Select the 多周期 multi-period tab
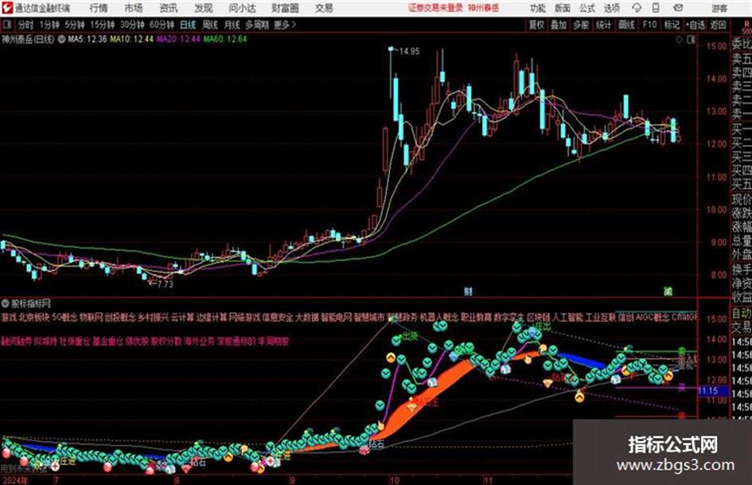752x485 pixels. [257, 25]
